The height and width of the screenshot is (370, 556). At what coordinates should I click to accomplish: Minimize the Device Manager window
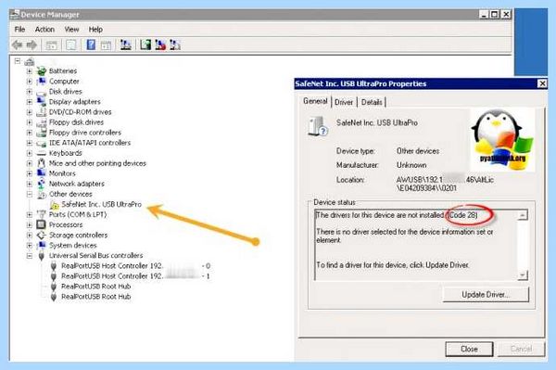coord(484,15)
